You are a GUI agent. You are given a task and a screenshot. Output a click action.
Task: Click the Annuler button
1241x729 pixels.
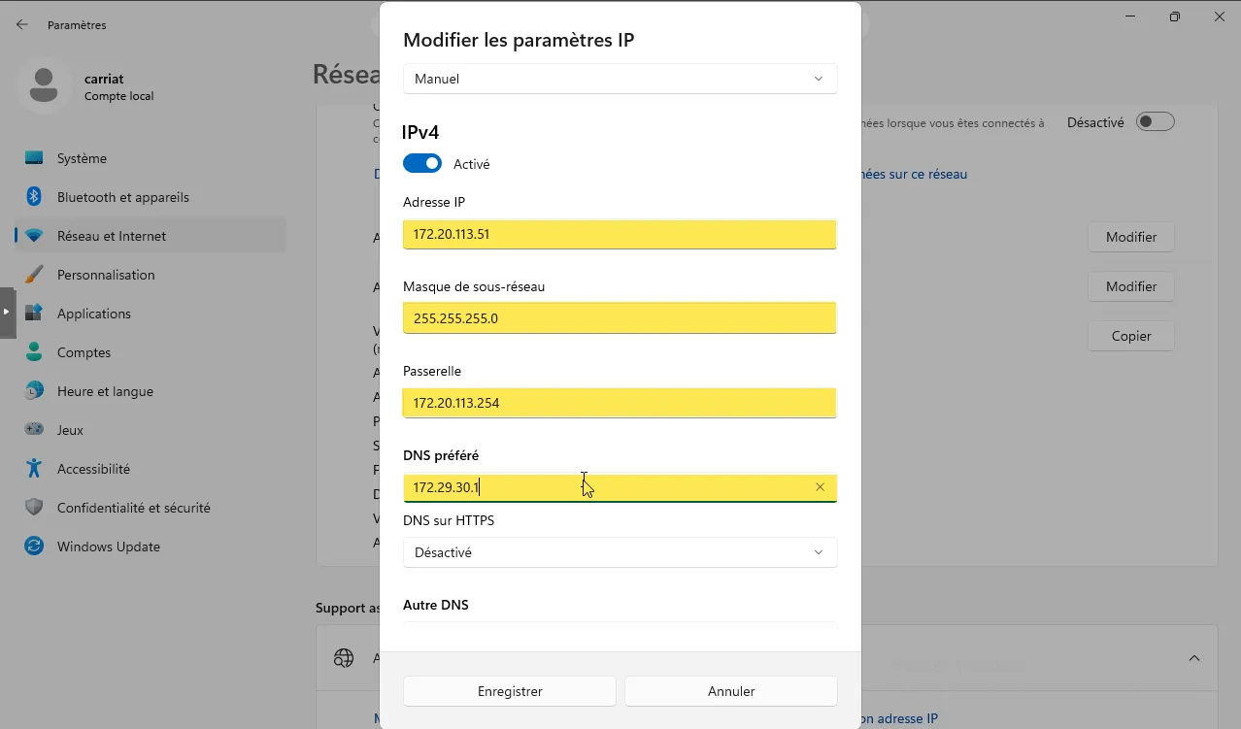pyautogui.click(x=731, y=691)
